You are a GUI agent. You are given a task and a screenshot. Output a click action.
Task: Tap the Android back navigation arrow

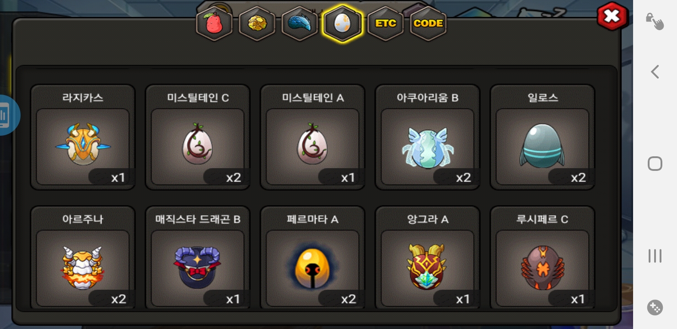point(655,72)
